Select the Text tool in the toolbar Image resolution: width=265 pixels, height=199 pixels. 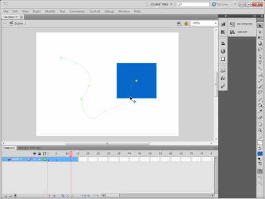pos(260,62)
